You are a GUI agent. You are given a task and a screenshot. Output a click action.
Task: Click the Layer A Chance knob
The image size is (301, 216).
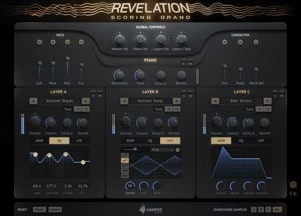pyautogui.click(x=51, y=122)
